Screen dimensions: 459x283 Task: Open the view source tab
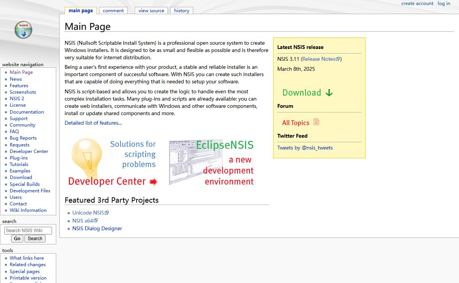click(151, 11)
